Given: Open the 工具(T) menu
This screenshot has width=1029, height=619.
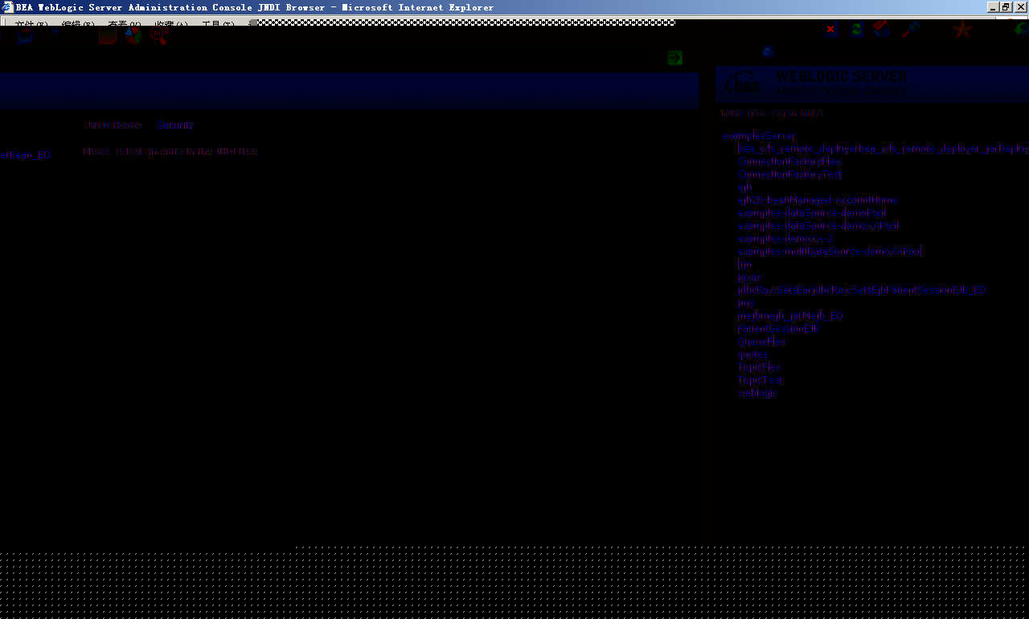Looking at the screenshot, I should coord(217,23).
